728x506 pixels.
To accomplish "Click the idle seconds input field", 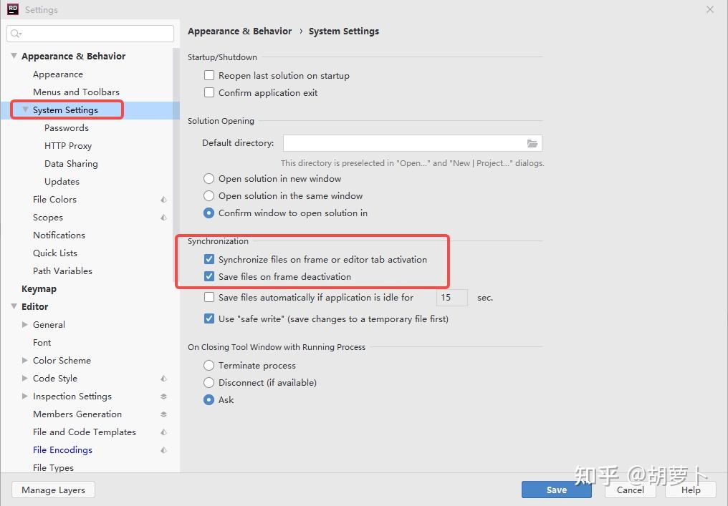I will click(451, 298).
